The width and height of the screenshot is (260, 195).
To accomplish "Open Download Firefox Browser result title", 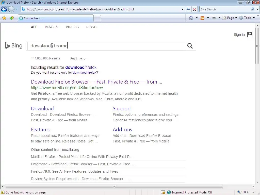I will [96, 82].
